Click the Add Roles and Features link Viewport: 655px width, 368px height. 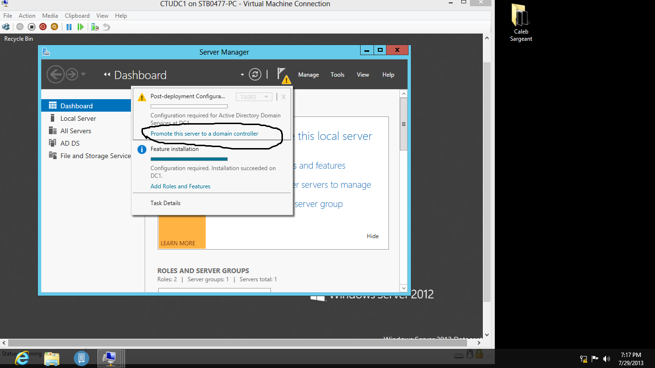coord(180,186)
